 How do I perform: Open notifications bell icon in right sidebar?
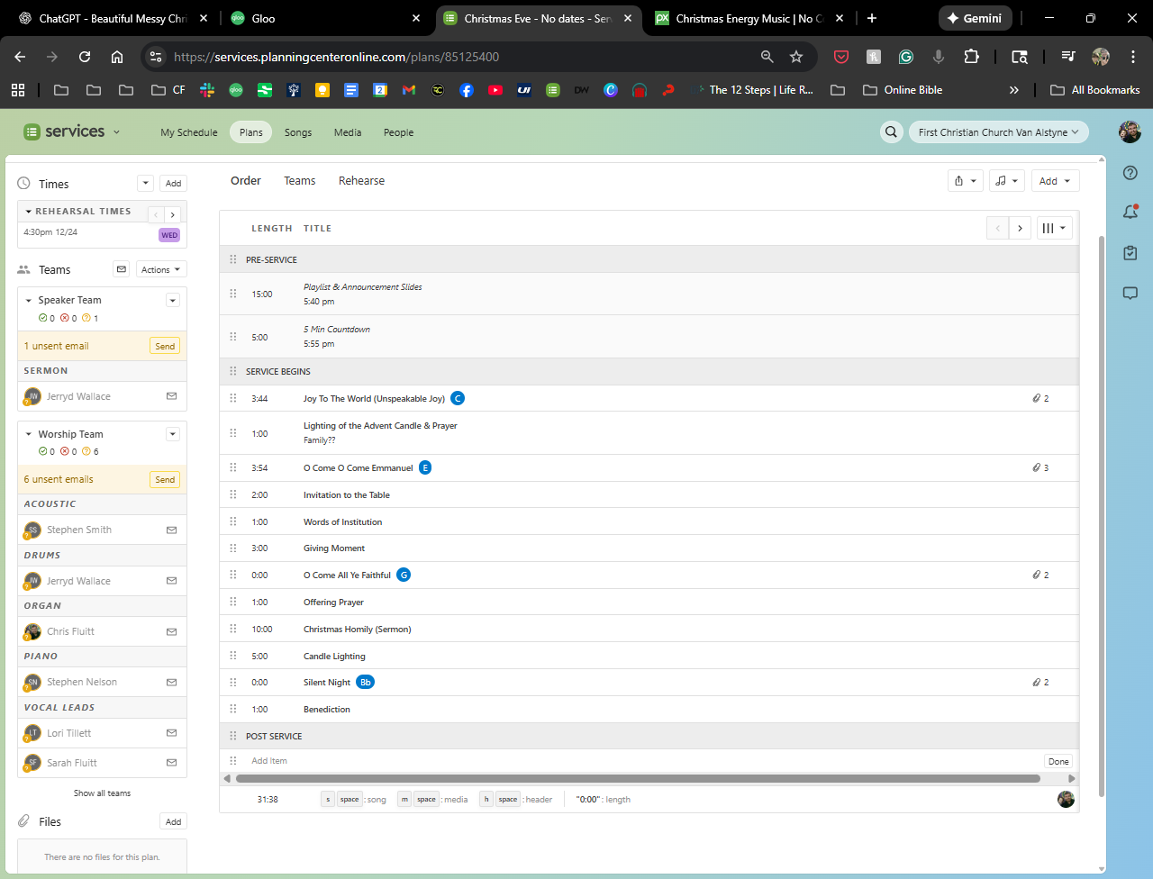click(1130, 213)
